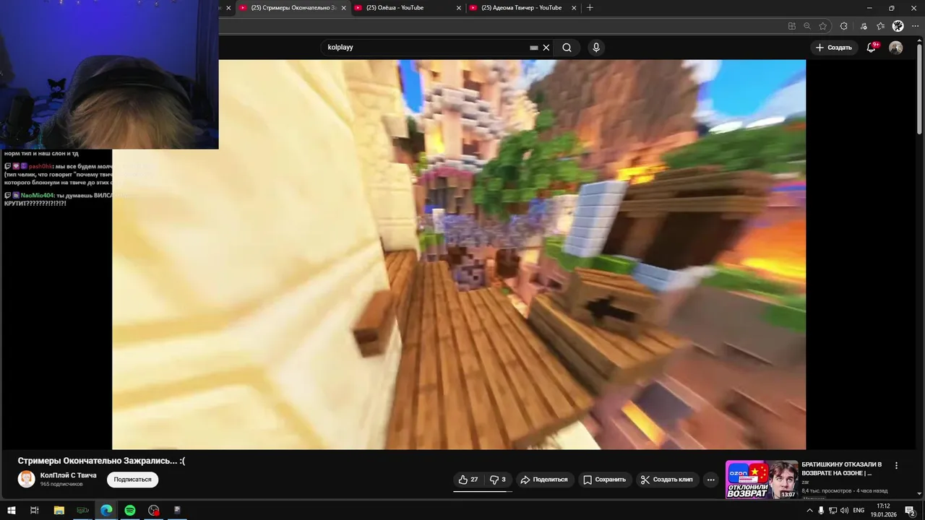Open options menu for Братишкин recommended video
This screenshot has width=925, height=520.
click(x=897, y=466)
